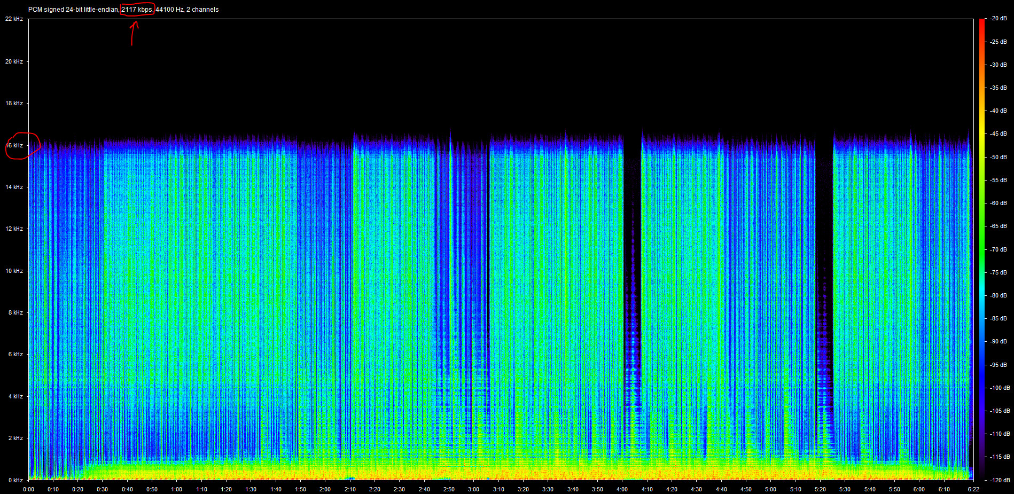
Task: Click the 10 kHz frequency axis label
Action: 14,271
